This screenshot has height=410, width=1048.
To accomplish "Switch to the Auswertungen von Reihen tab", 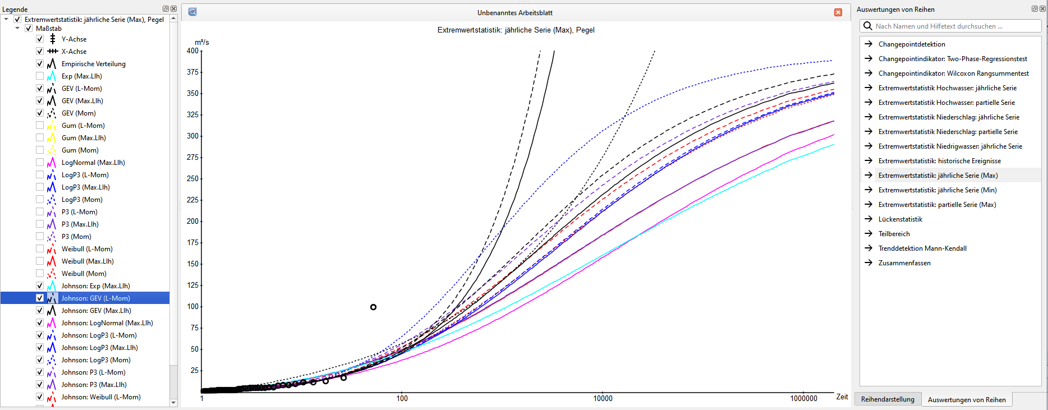I will [x=967, y=400].
